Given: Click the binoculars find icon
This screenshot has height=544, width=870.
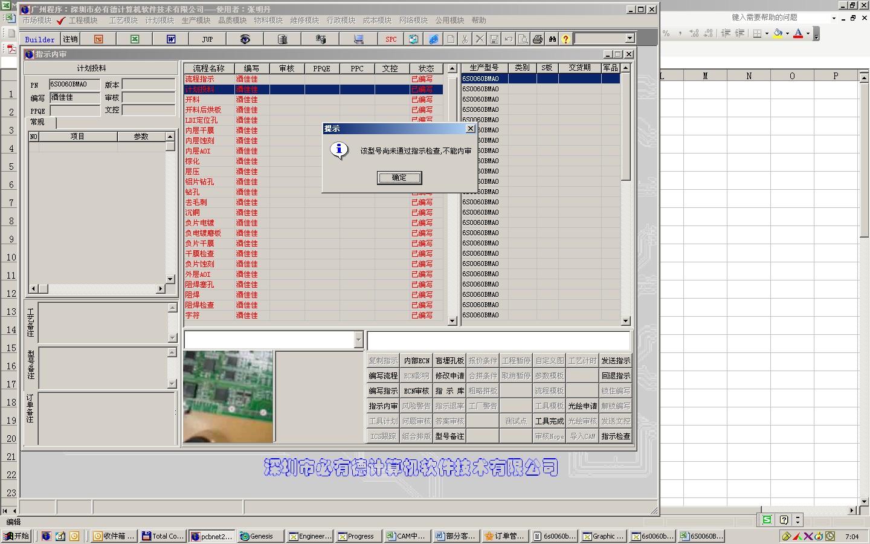Looking at the screenshot, I should point(552,39).
